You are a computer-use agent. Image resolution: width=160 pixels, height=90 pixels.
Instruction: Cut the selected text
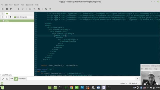click(30, 9)
